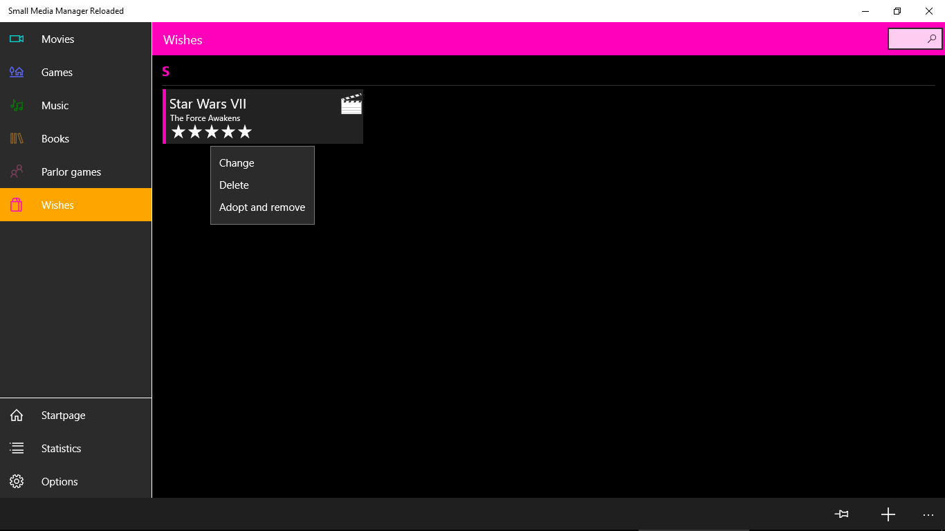
Task: Open more options ellipsis in bottom bar
Action: coord(928,515)
